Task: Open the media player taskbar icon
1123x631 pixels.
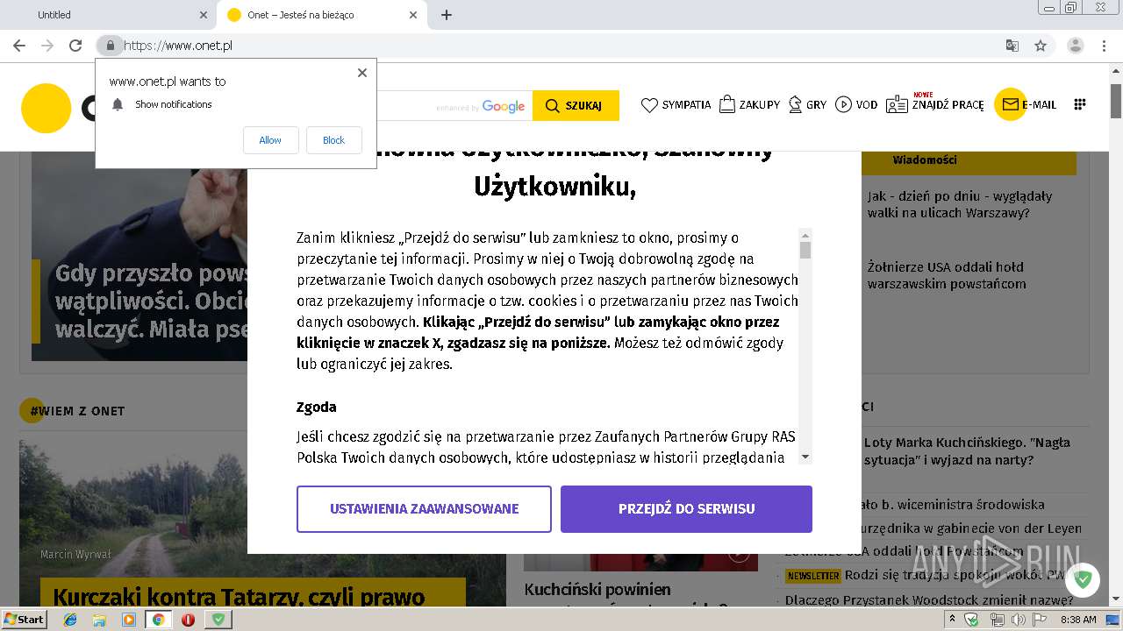Action: (129, 620)
